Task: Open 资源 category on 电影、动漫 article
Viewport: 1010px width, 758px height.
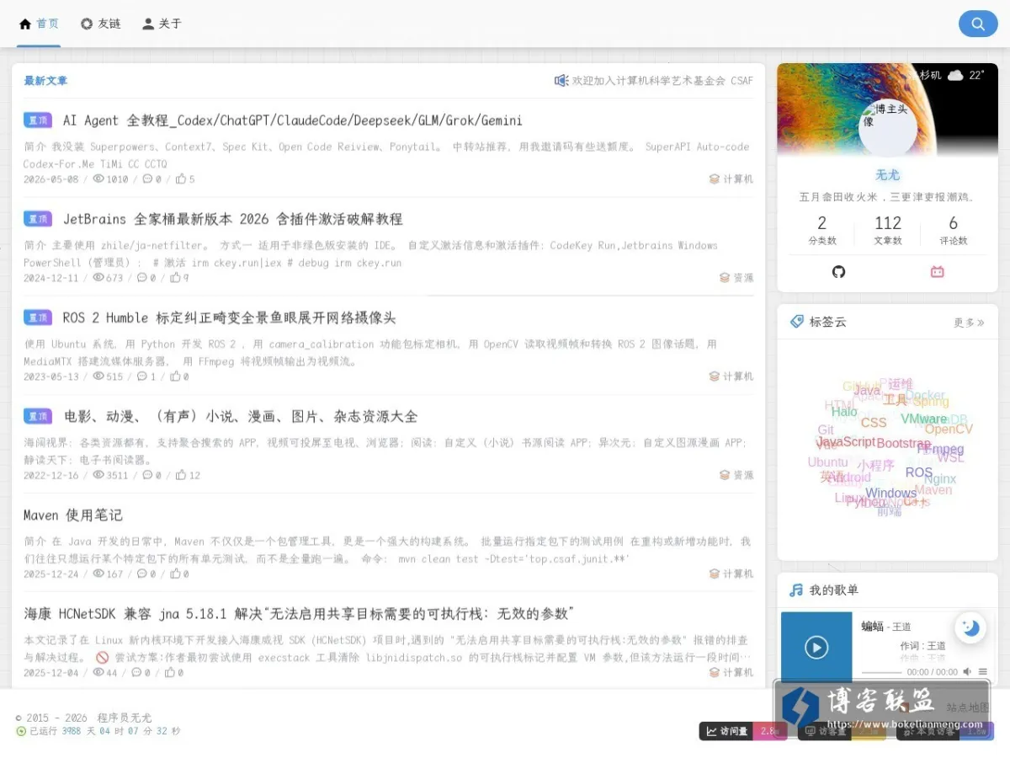Action: (x=736, y=475)
